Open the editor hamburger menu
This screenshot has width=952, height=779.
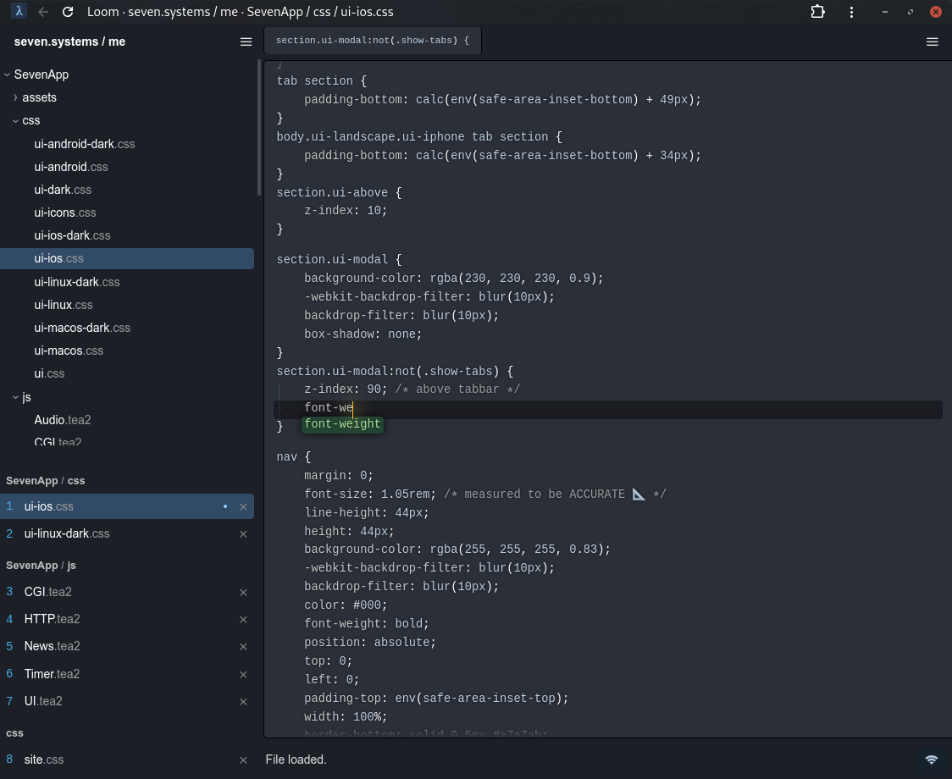(x=932, y=41)
